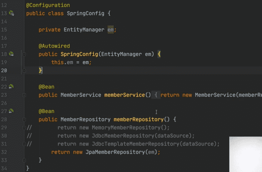Expand the folded memberService method on line 23
Screen dimensions: 262x172
(x=24, y=95)
